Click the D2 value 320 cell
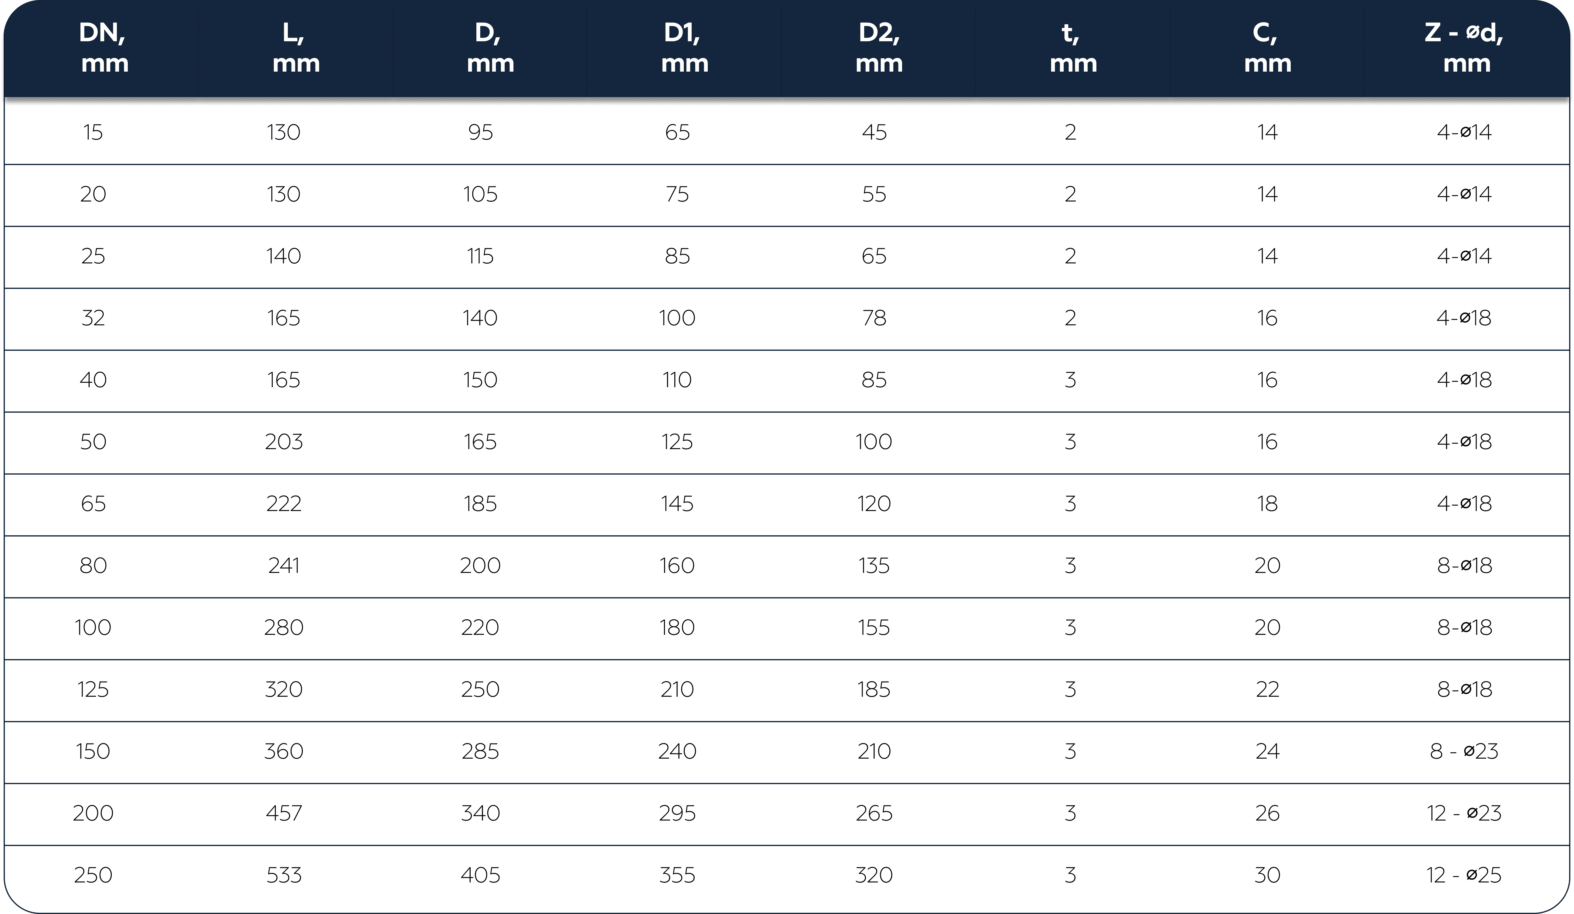The width and height of the screenshot is (1574, 914). (x=874, y=875)
